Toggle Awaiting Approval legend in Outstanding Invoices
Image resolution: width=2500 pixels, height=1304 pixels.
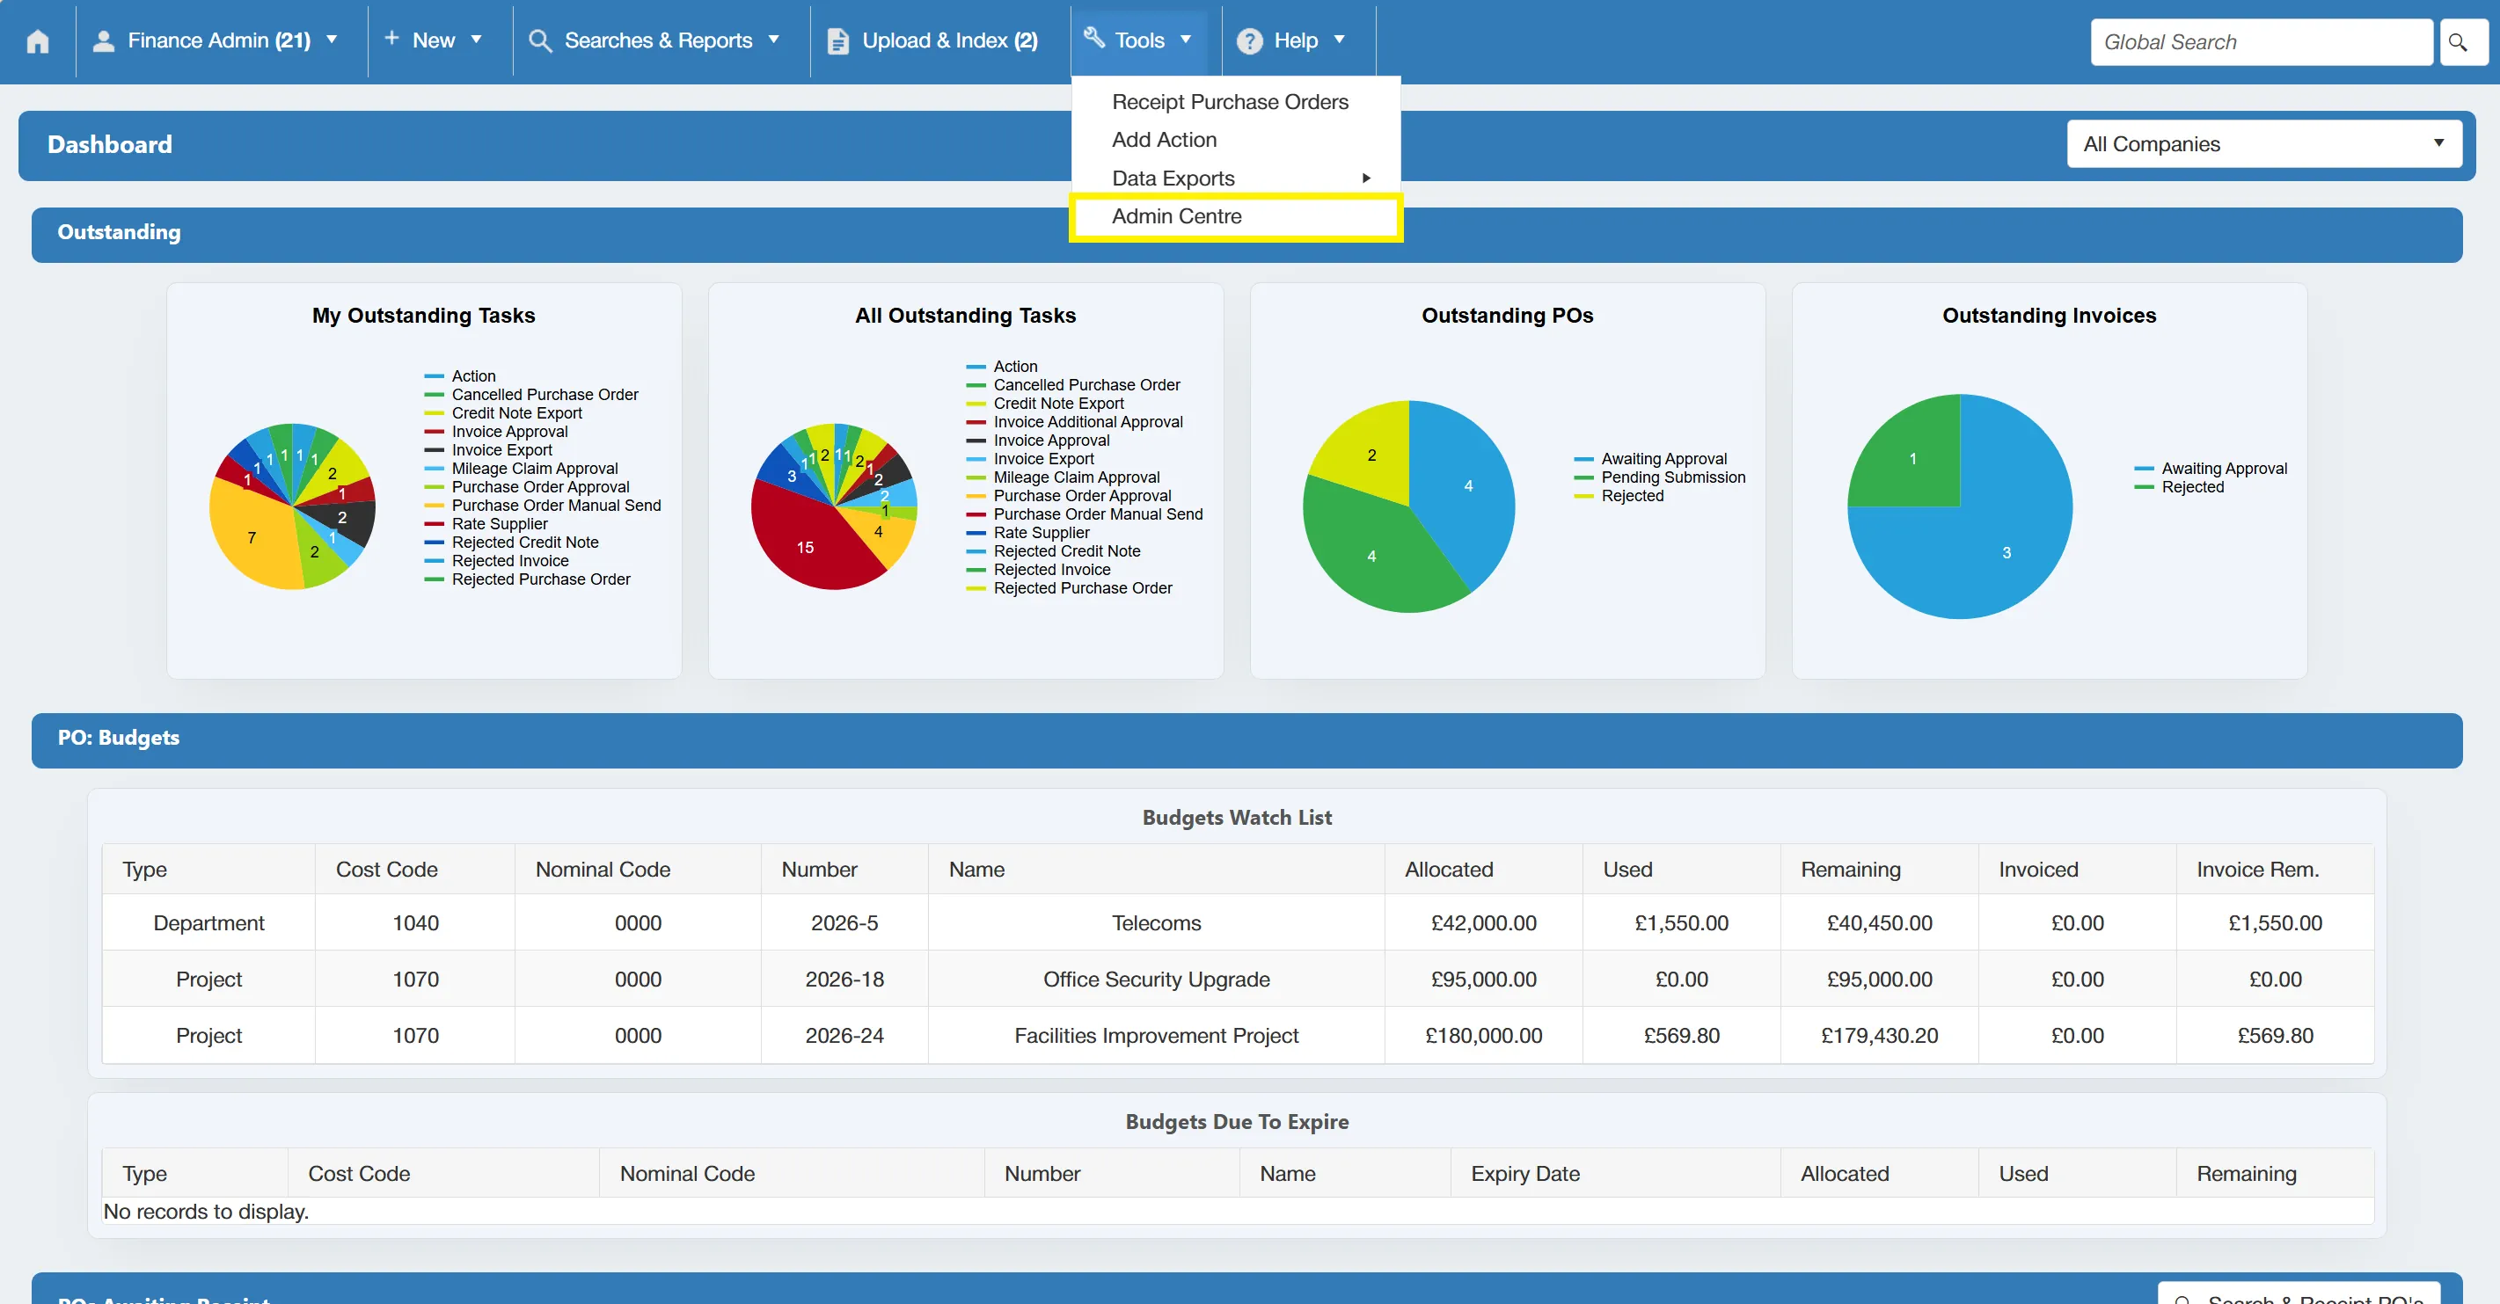(2211, 469)
